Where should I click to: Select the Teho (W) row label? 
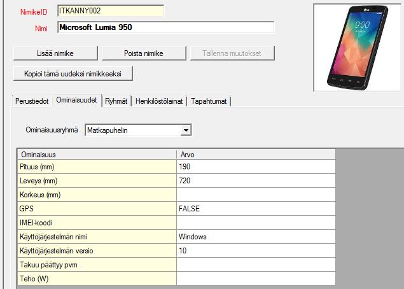point(97,278)
